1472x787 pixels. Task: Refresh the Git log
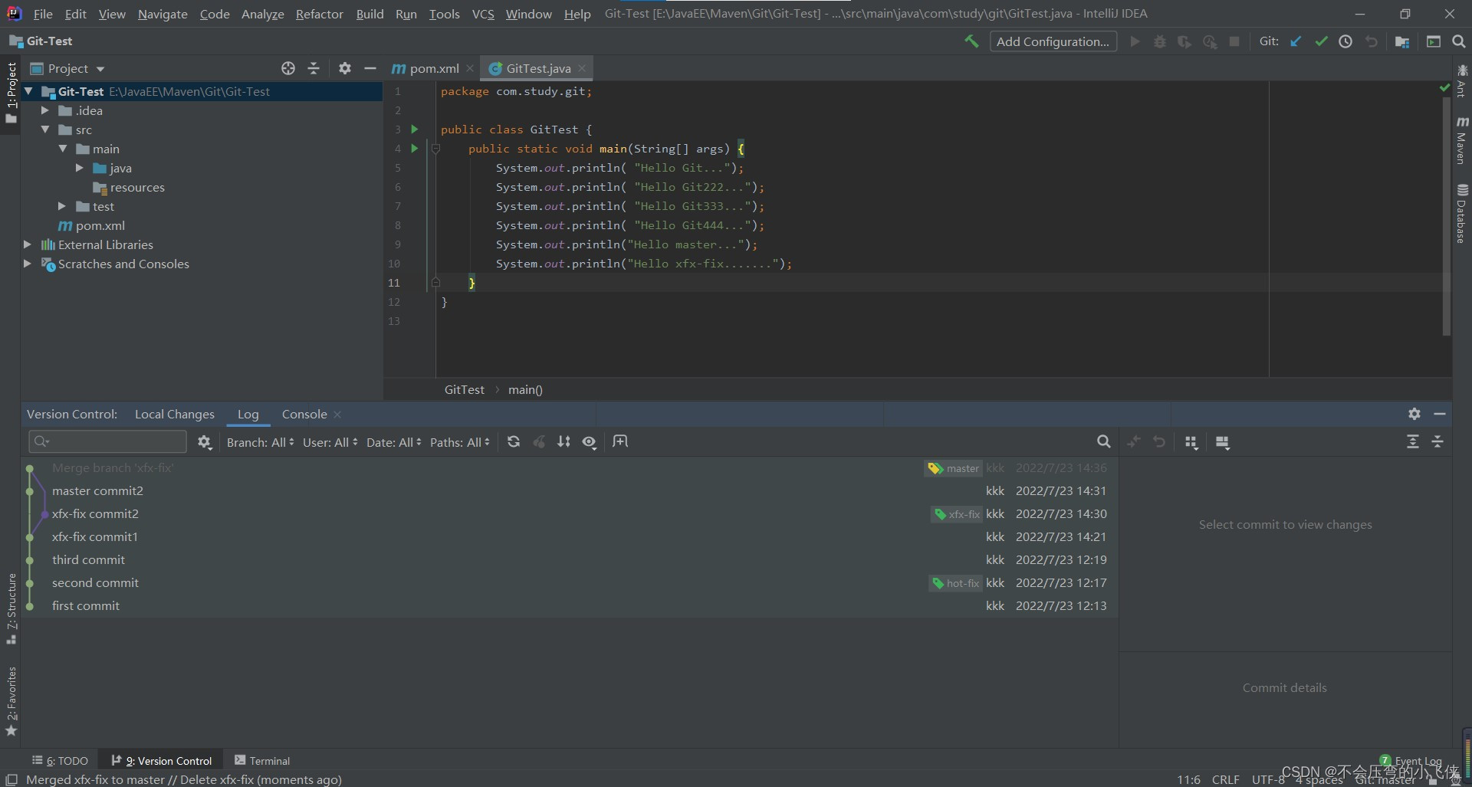click(x=514, y=441)
